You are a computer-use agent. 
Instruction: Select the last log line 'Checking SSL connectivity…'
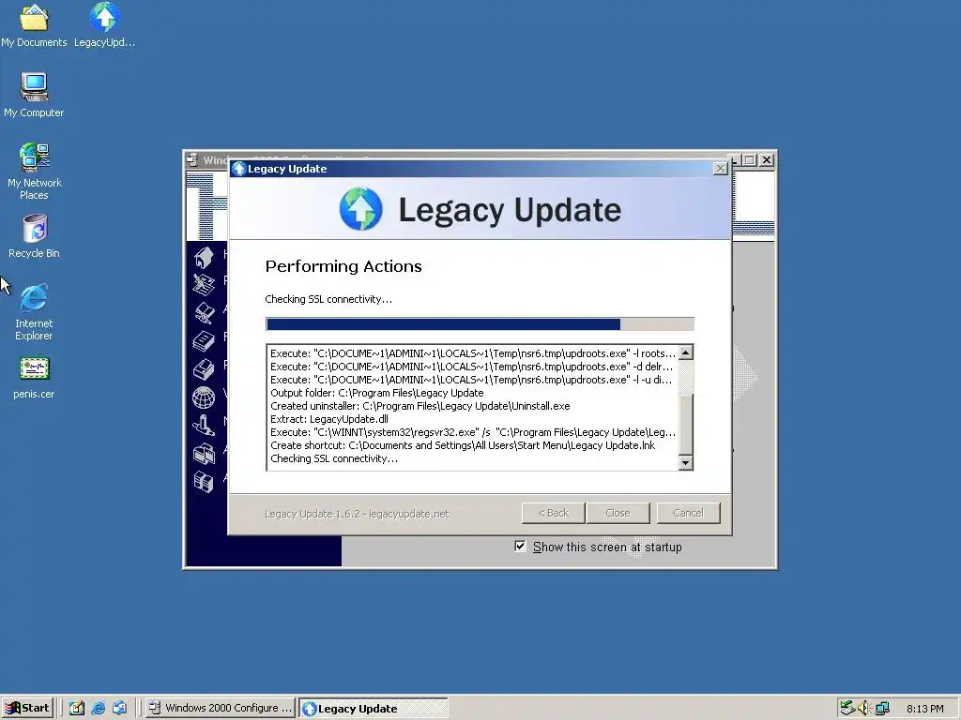334,458
